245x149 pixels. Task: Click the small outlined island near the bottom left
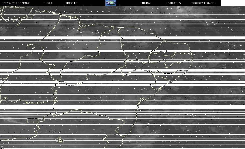coord(60,139)
